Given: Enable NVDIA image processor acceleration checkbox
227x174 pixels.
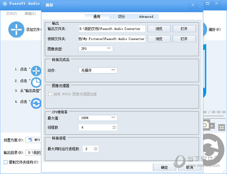Looking at the screenshot, I should point(50,94).
